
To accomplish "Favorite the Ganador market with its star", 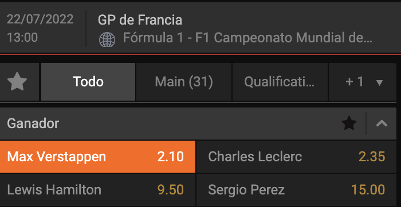I will tap(349, 124).
